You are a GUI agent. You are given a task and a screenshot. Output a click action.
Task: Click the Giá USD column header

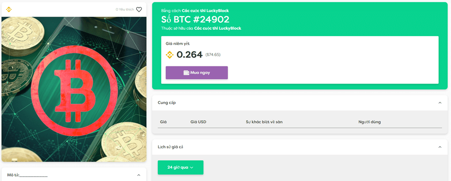pos(198,122)
